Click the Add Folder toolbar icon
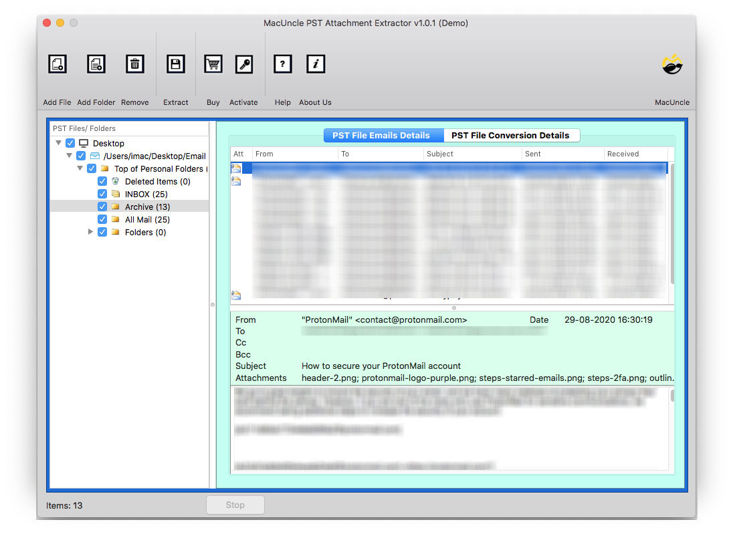This screenshot has width=733, height=534. 96,64
